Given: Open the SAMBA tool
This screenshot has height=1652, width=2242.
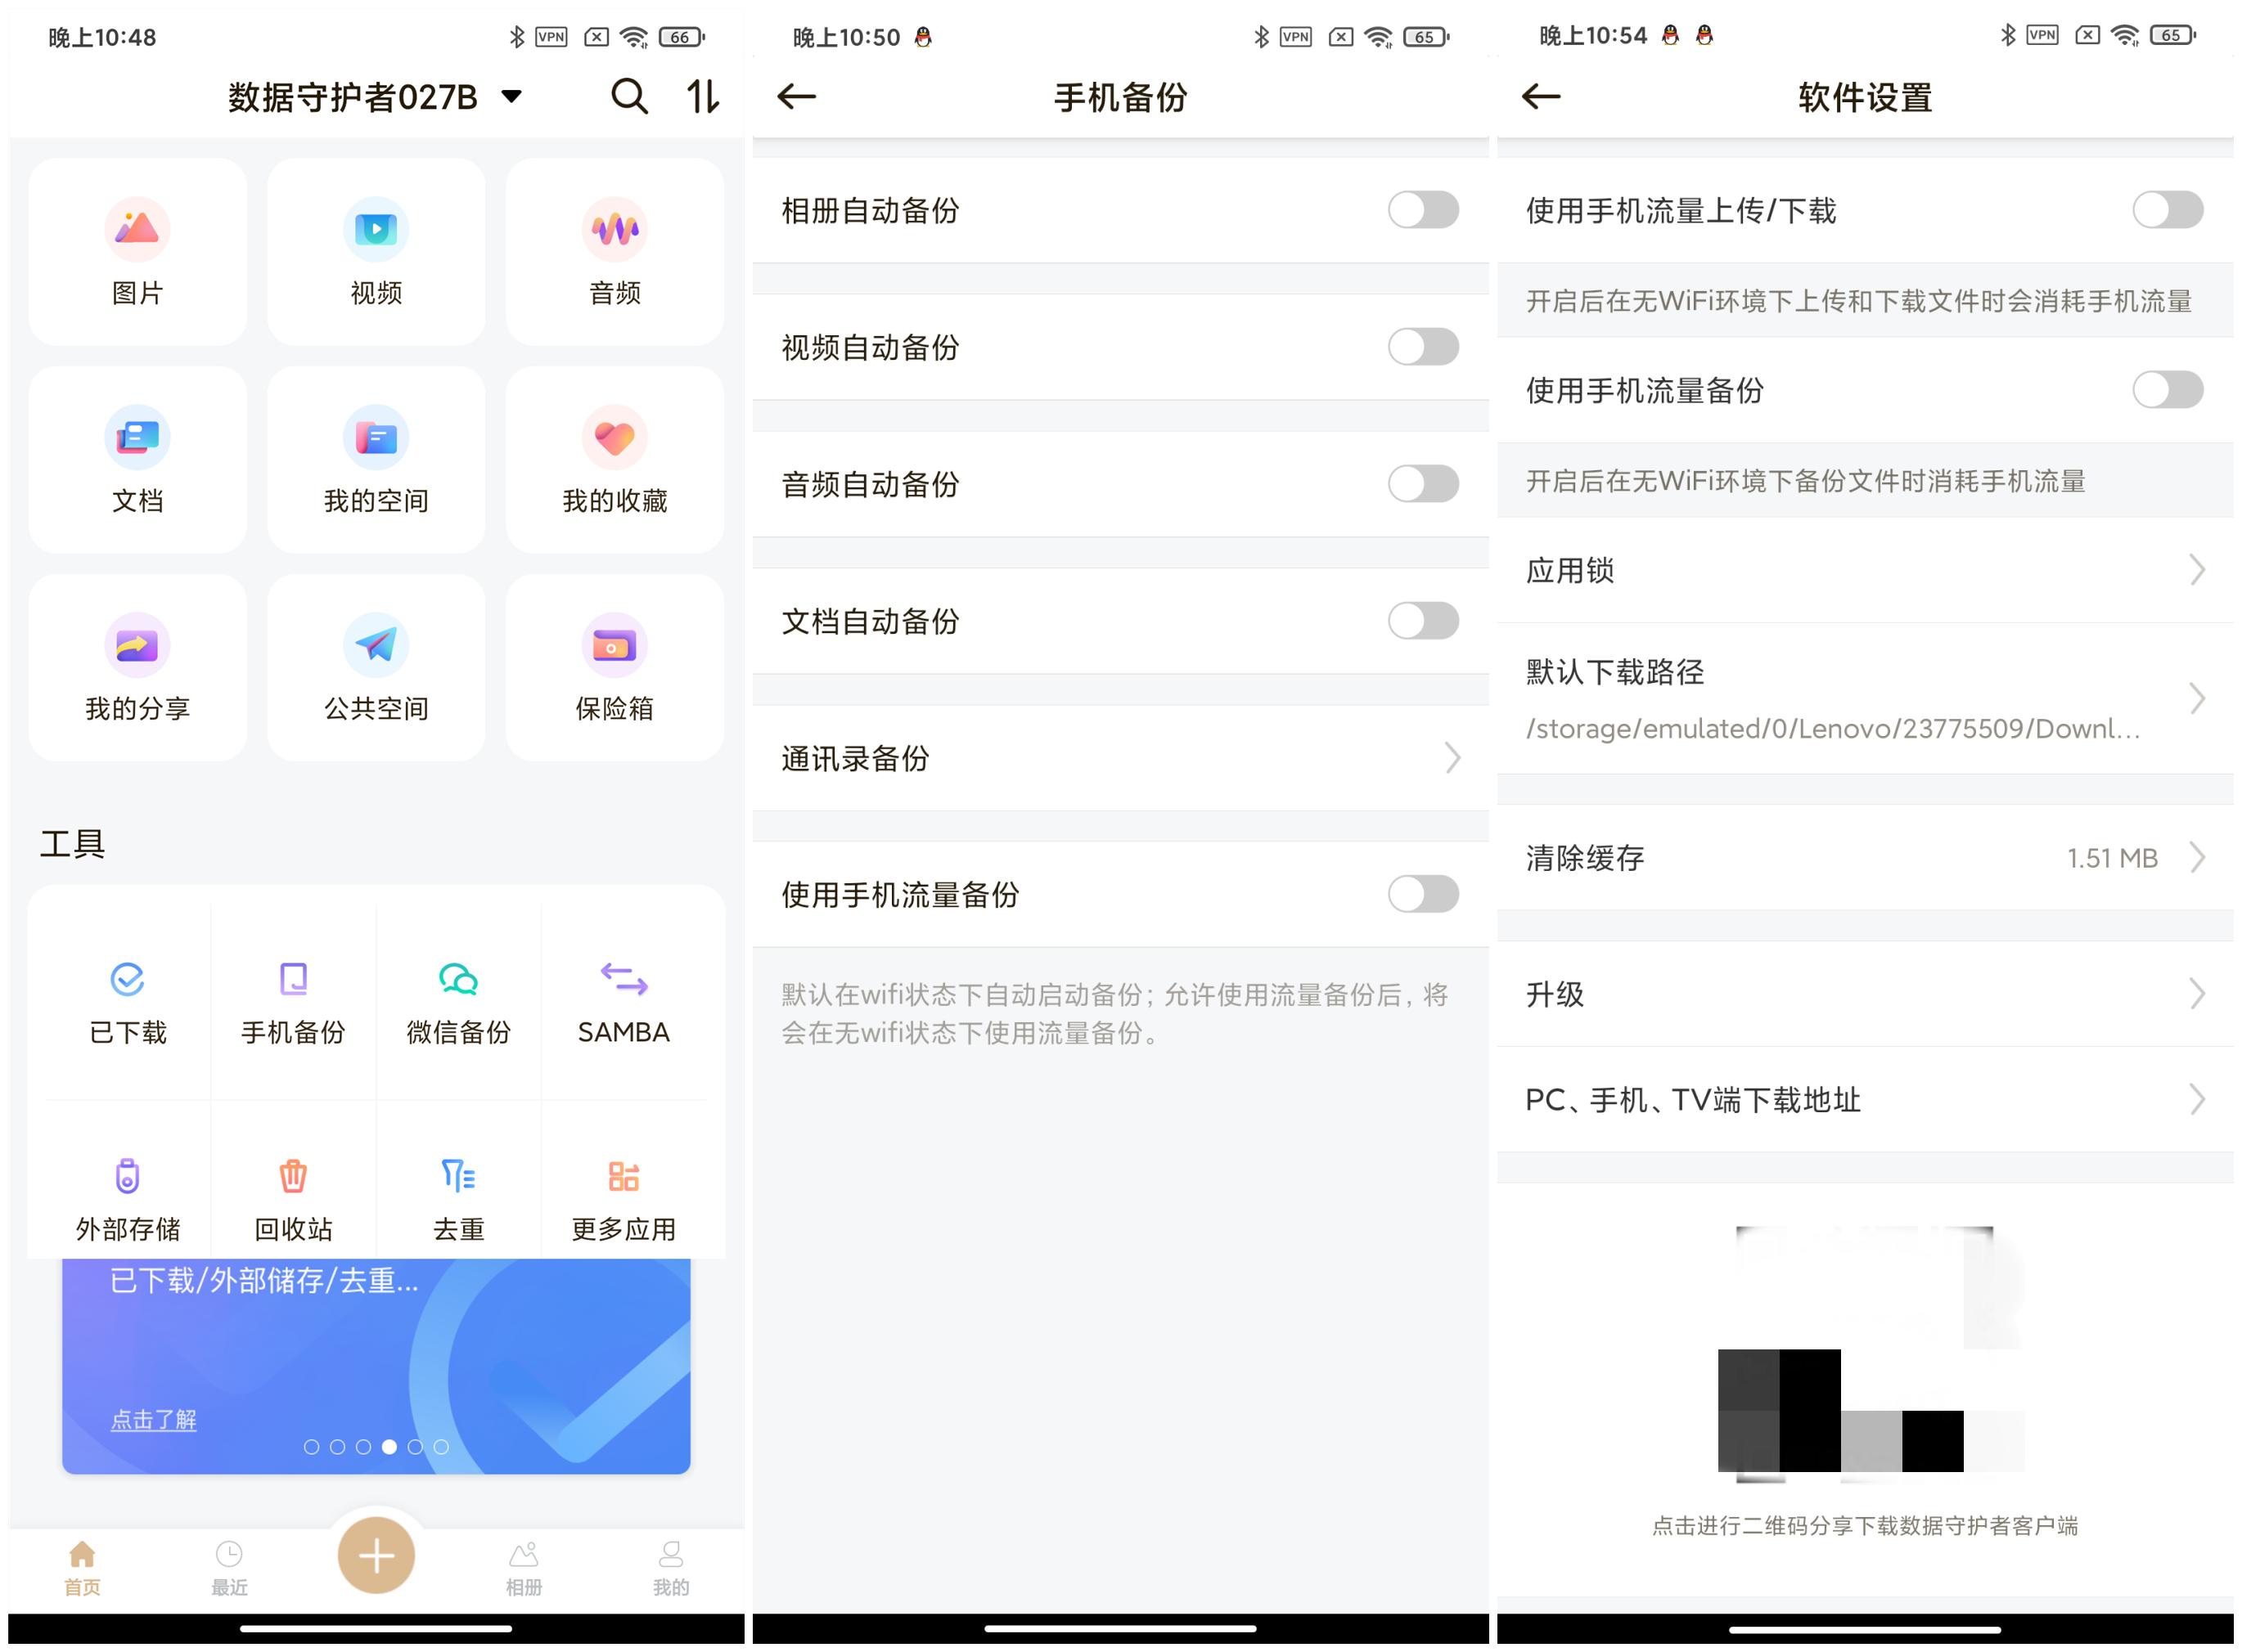Looking at the screenshot, I should (x=622, y=1000).
